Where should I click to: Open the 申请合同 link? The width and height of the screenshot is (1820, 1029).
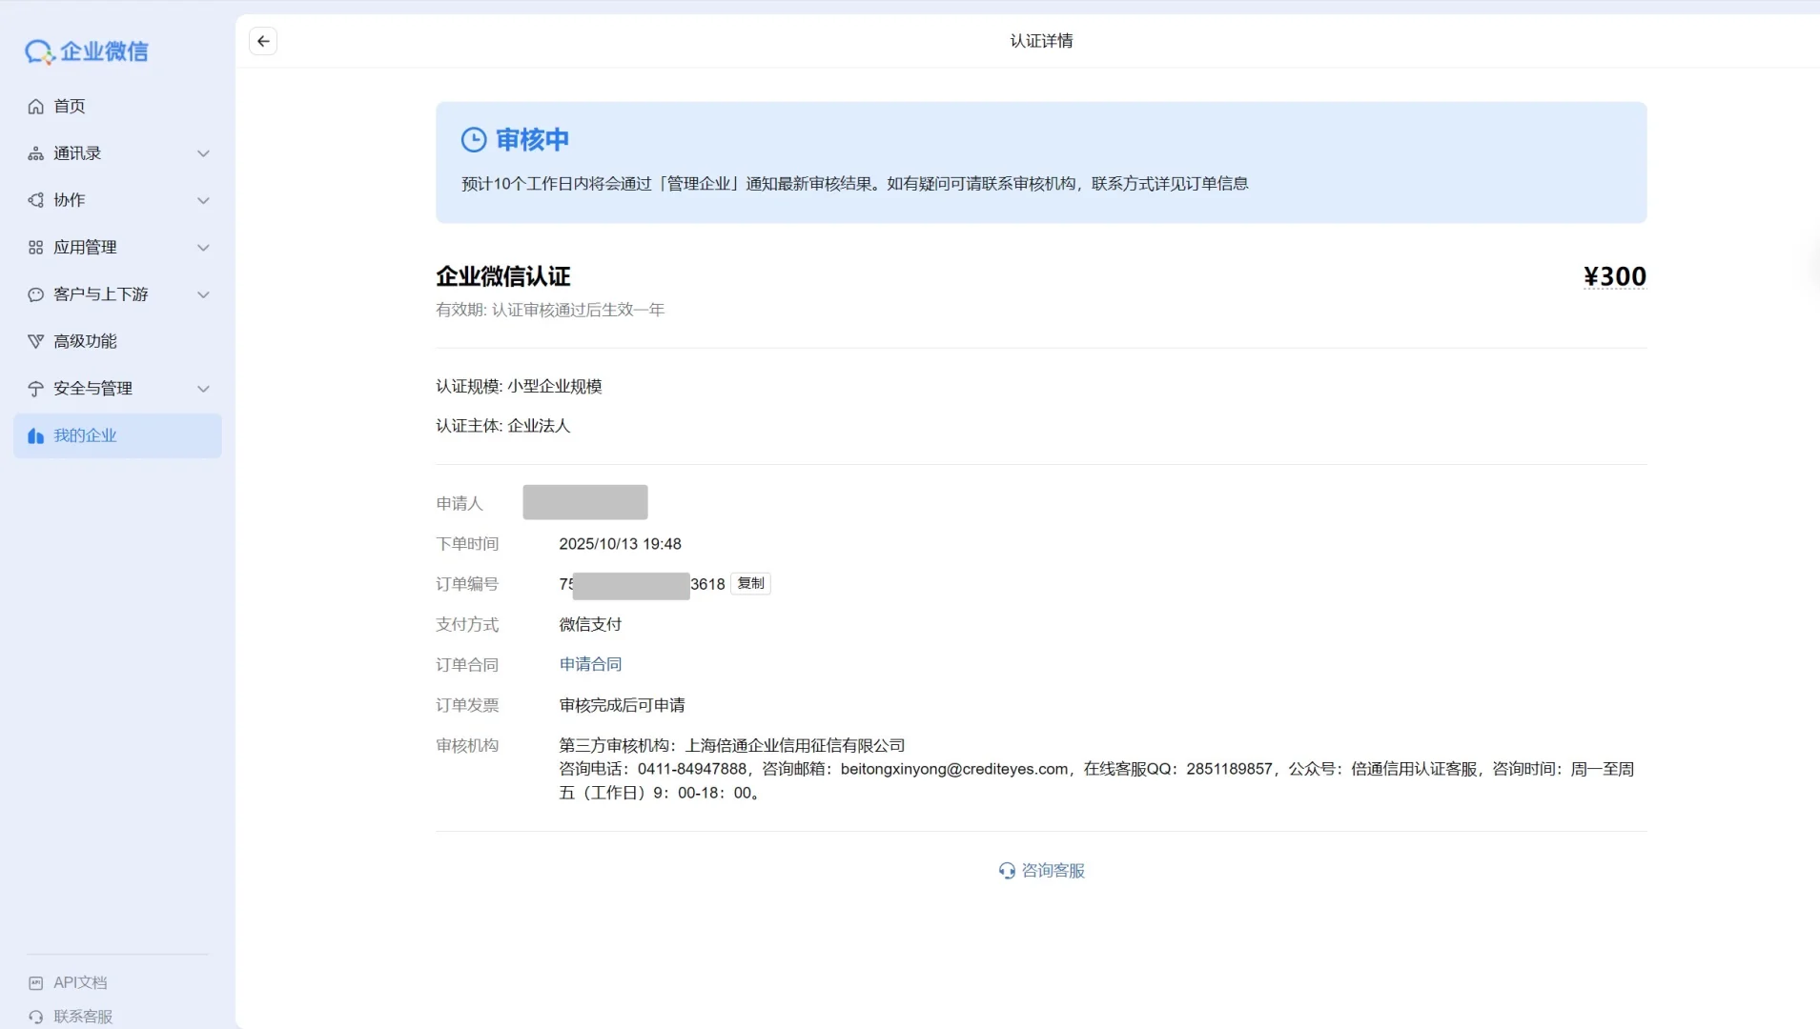pos(590,665)
